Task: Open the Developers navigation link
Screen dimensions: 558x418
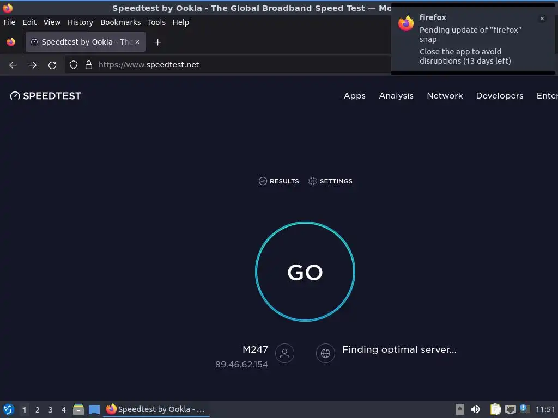Action: (500, 96)
